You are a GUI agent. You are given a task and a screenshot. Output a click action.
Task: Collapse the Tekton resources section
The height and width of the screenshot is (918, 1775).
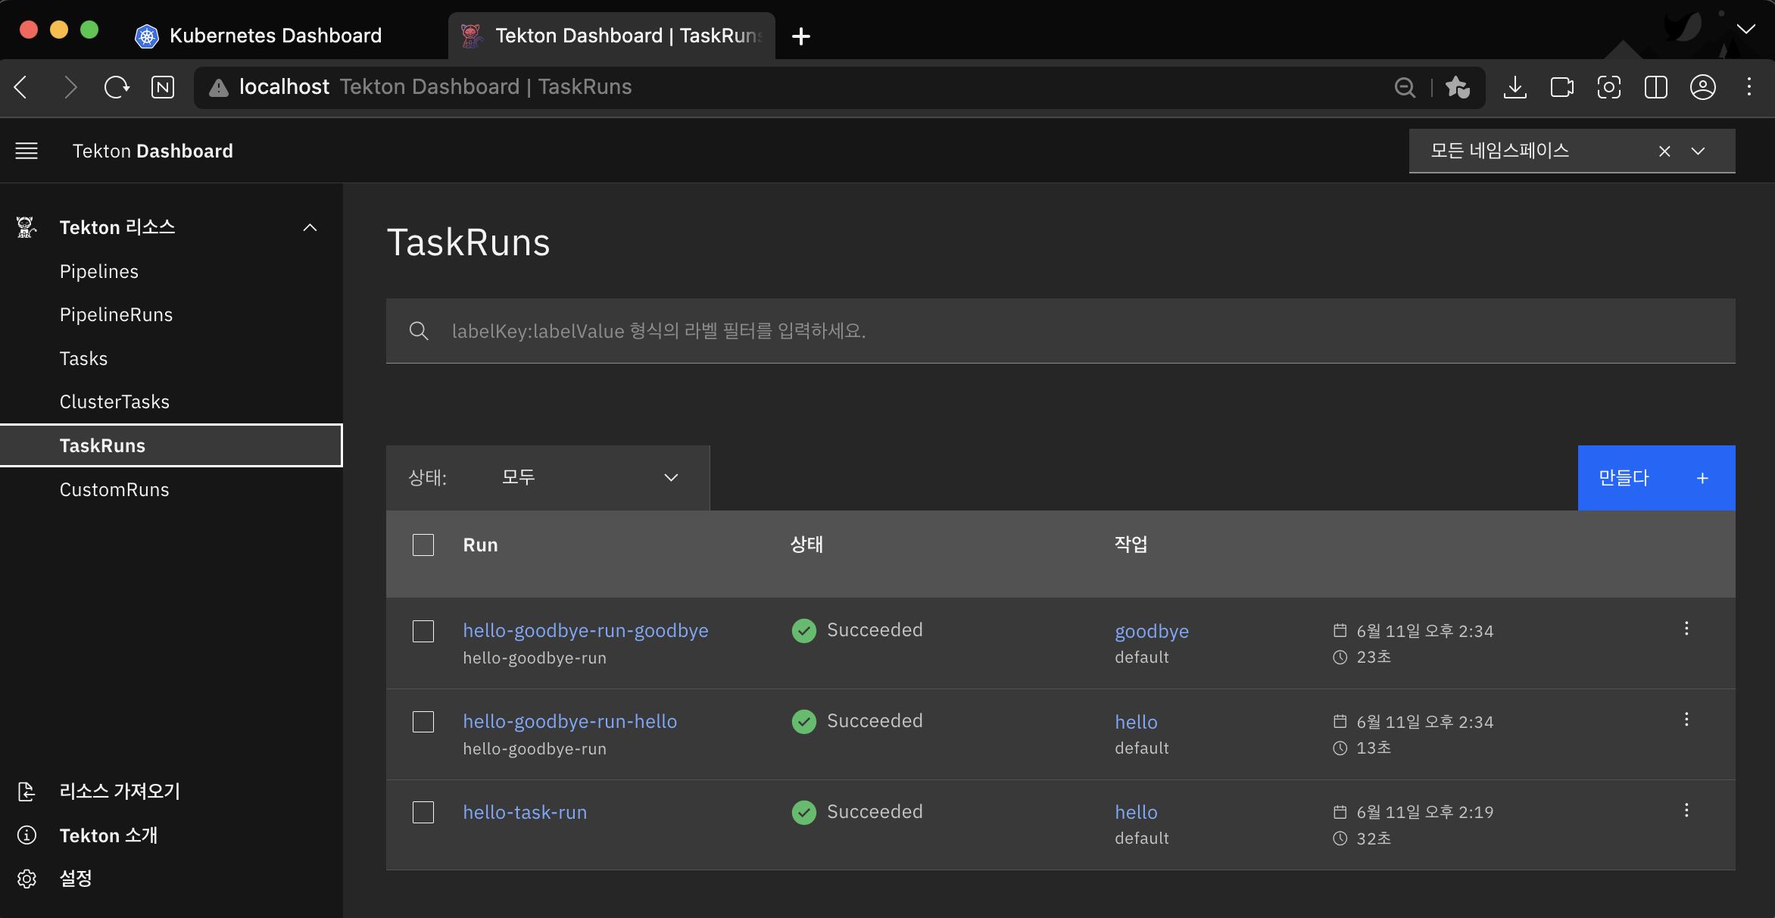pos(310,227)
